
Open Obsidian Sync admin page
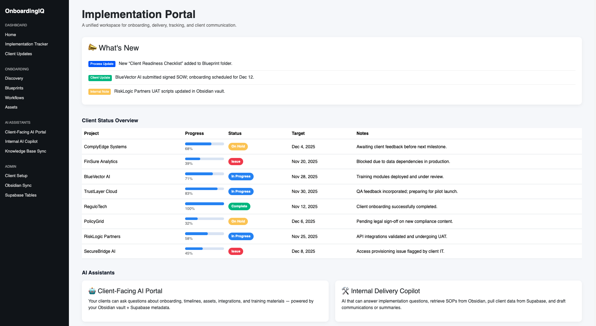tap(18, 185)
